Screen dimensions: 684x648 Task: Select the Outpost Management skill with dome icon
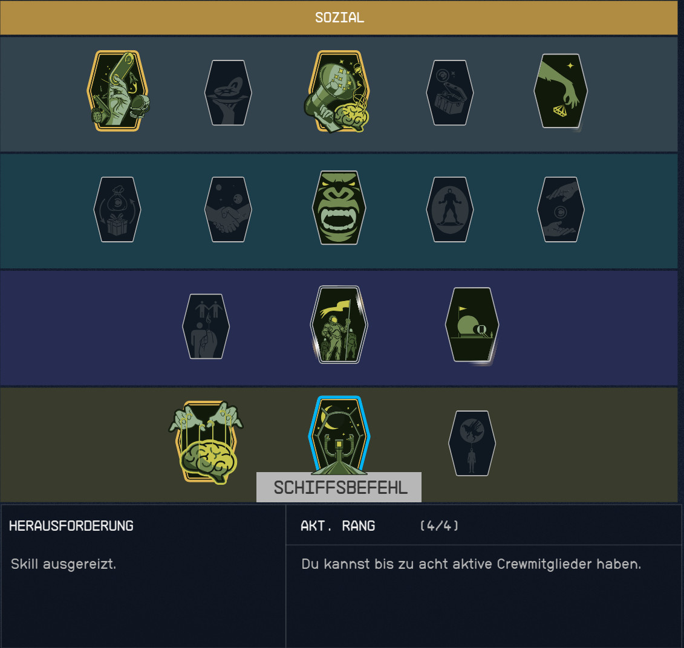tap(472, 325)
